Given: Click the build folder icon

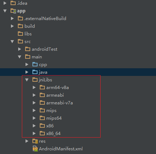Looking at the screenshot, I should (x=20, y=26).
